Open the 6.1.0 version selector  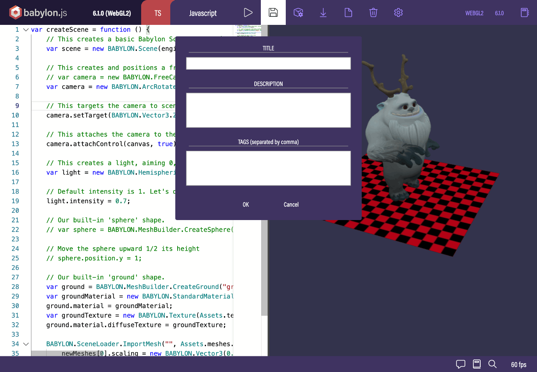499,13
